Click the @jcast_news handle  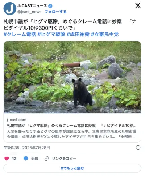tap(29, 12)
